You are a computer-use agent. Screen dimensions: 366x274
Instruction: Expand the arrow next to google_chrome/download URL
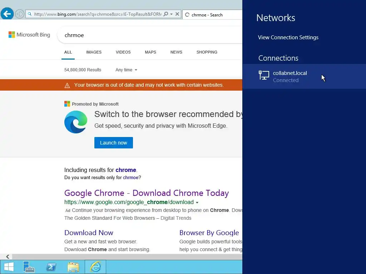click(x=197, y=203)
